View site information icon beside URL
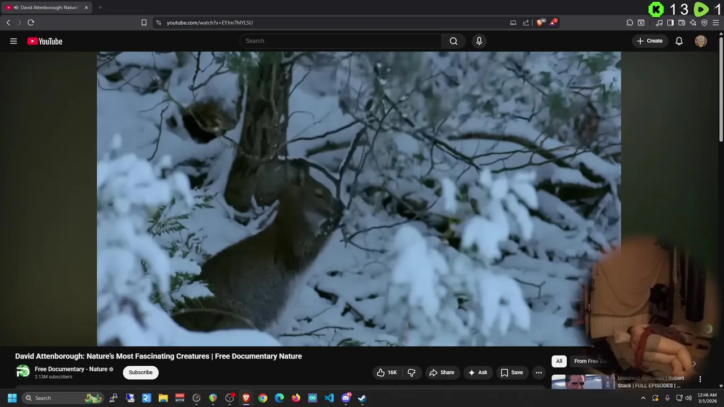This screenshot has height=407, width=724. pos(158,23)
